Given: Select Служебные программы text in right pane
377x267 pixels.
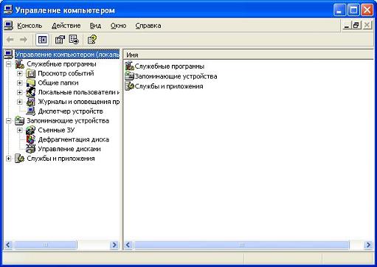Looking at the screenshot, I should (x=170, y=66).
